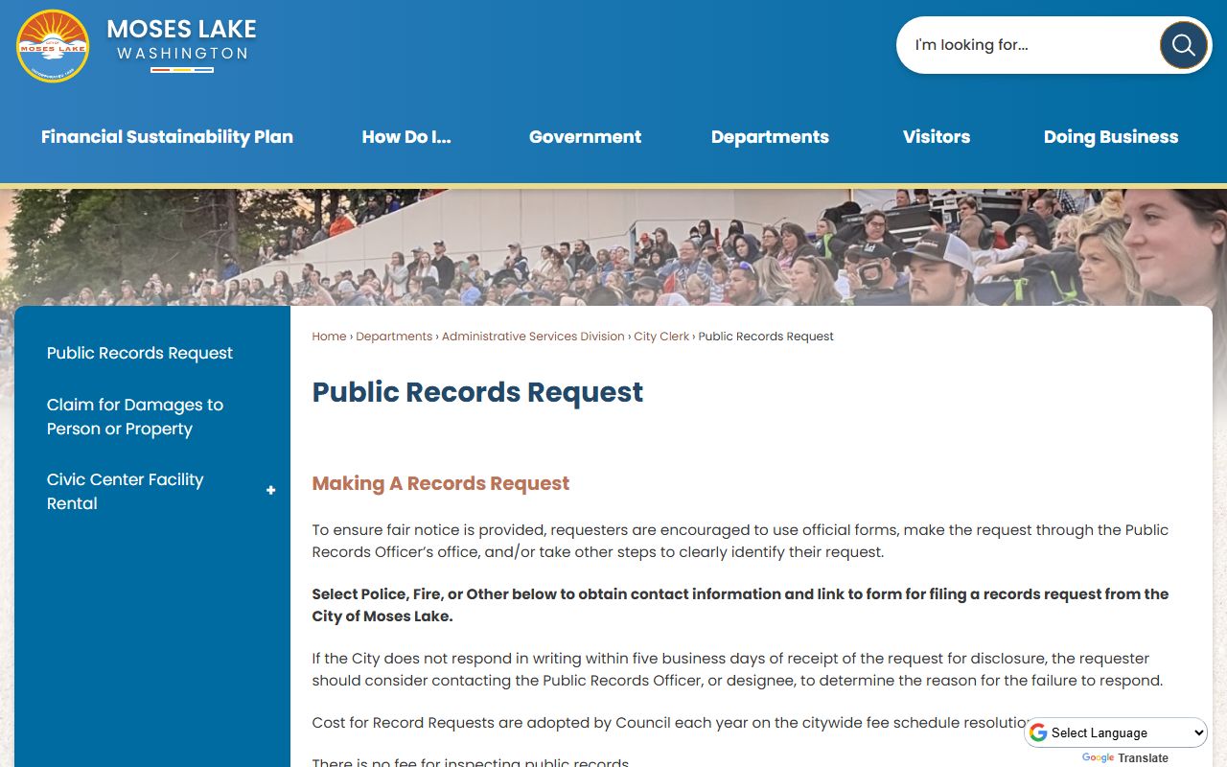The width and height of the screenshot is (1227, 767).
Task: Open Civic Center Facility Rental sidebar link
Action: 126,491
